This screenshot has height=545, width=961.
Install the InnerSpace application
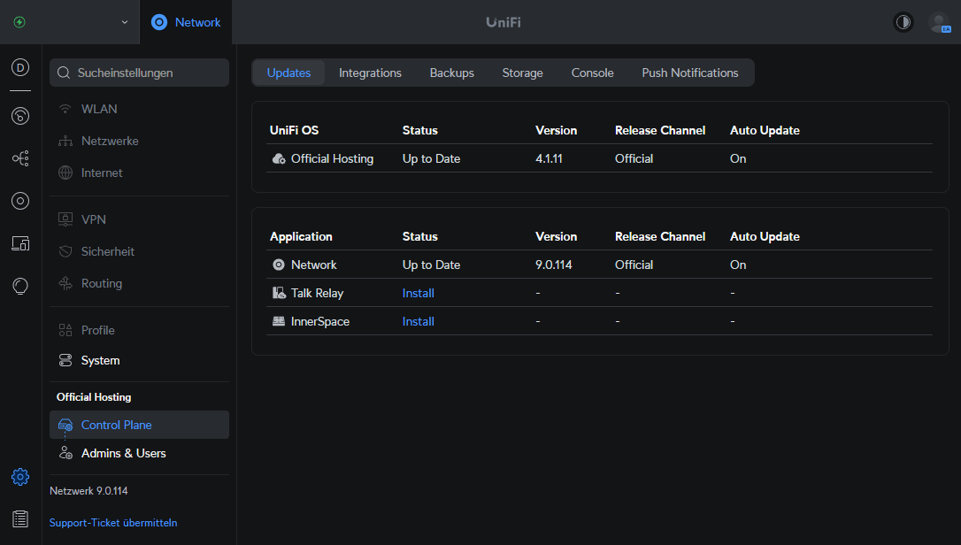point(418,321)
